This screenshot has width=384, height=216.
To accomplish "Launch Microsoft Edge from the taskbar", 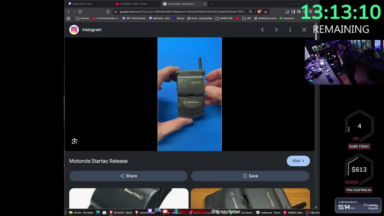I will coord(98,213).
